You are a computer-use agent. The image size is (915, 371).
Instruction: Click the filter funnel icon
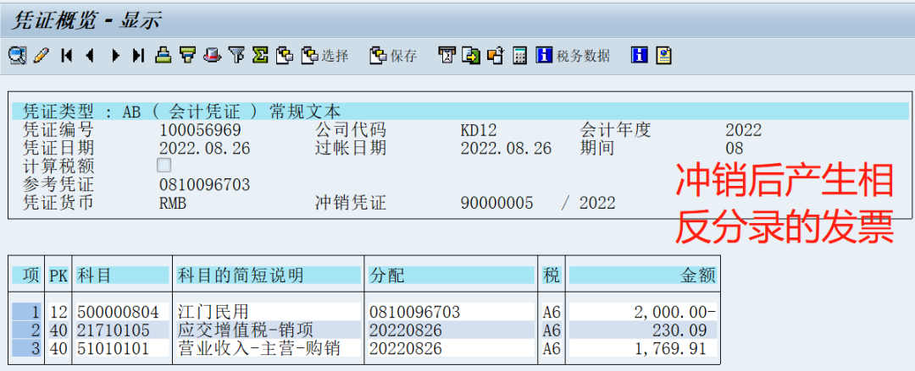[236, 55]
